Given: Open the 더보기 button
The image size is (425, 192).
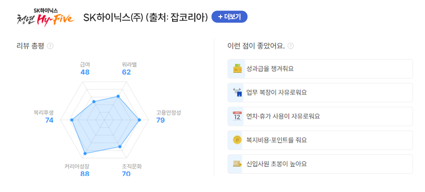Looking at the screenshot, I should tap(229, 17).
